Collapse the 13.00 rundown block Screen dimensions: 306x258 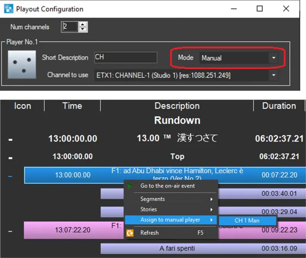[x=10, y=139]
